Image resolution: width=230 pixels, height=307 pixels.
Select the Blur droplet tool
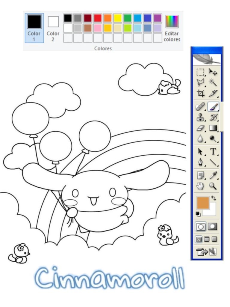tap(200, 139)
